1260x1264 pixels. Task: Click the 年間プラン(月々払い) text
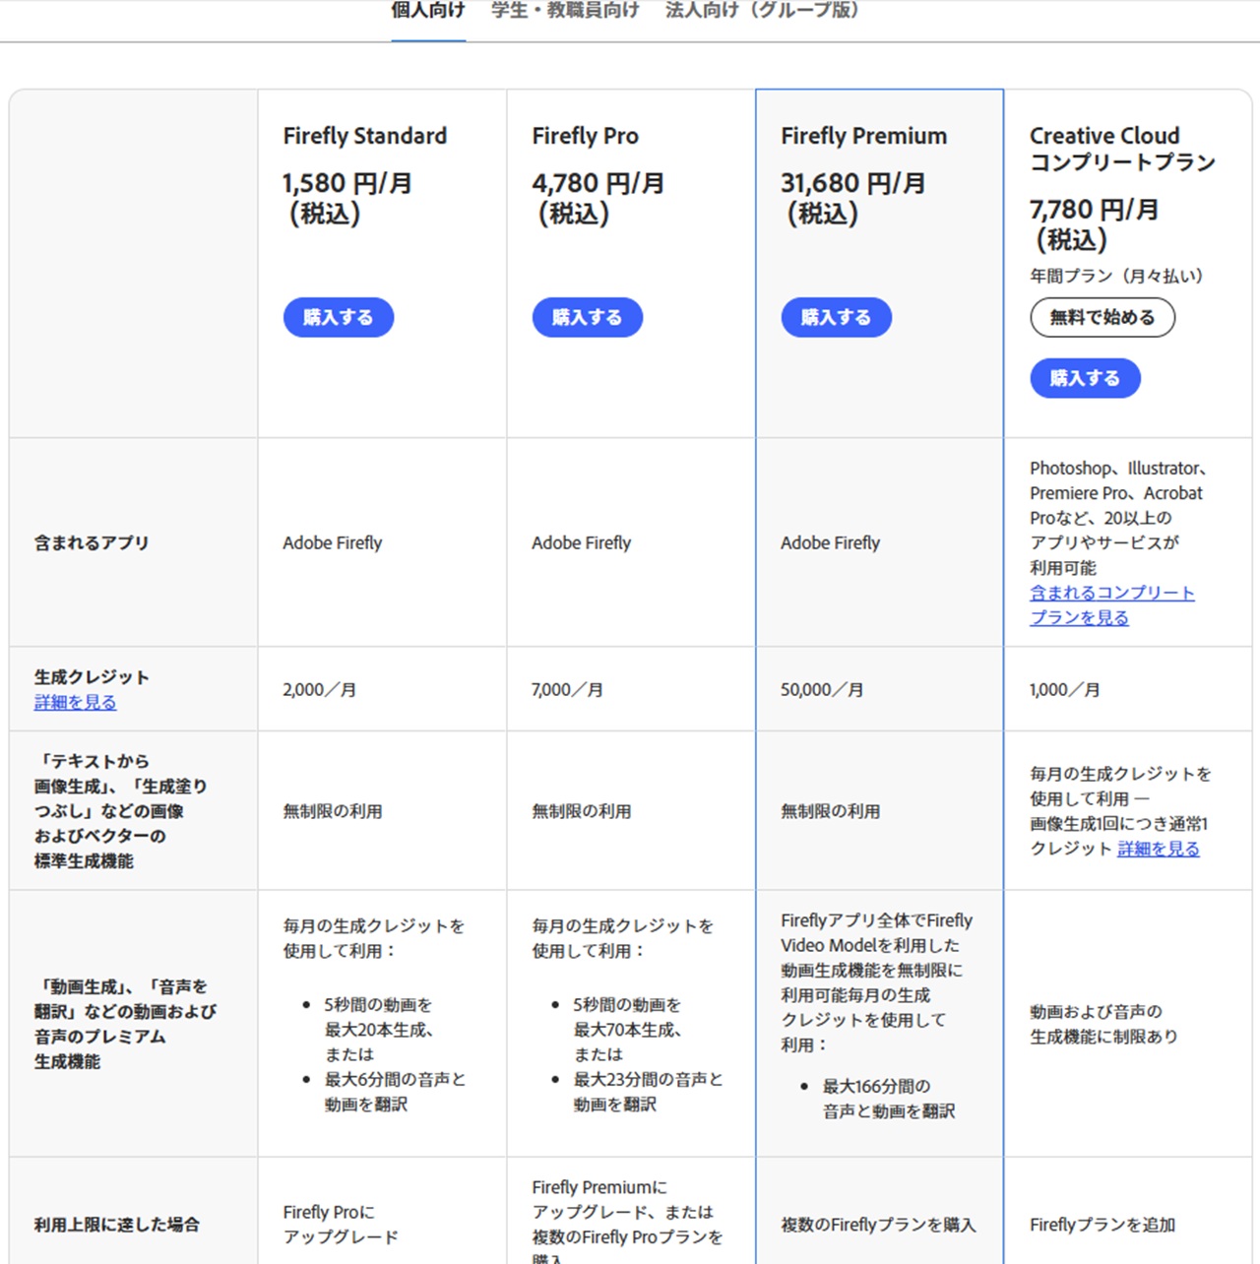[1116, 276]
